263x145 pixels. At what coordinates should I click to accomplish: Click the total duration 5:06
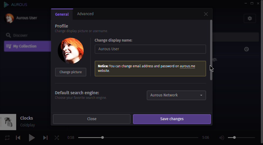coord(206,138)
